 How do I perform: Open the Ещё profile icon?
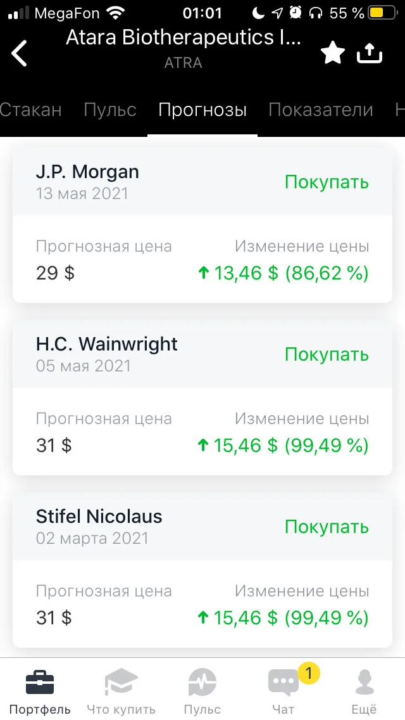[364, 683]
